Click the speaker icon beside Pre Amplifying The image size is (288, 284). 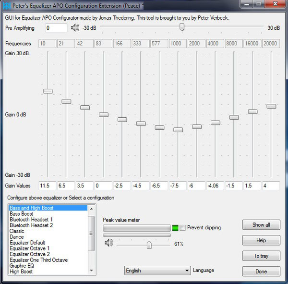click(x=75, y=28)
